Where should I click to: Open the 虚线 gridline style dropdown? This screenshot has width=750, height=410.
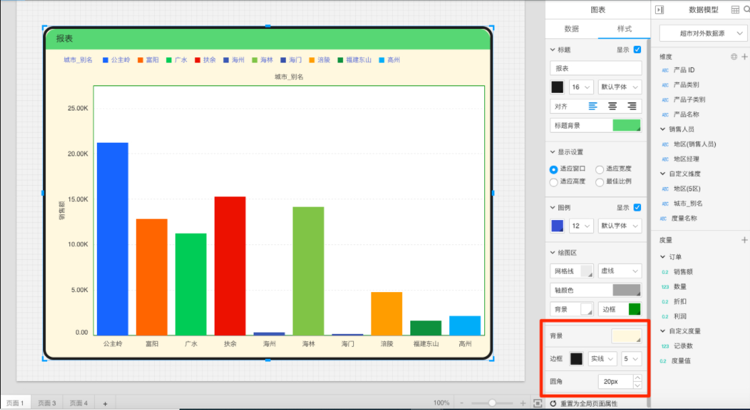pyautogui.click(x=620, y=271)
